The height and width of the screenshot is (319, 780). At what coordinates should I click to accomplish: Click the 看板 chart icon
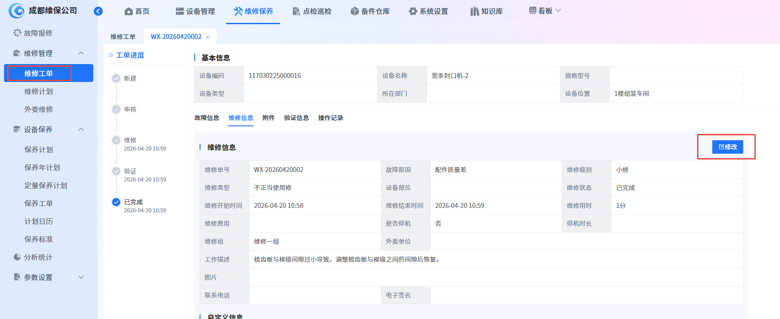pos(533,10)
